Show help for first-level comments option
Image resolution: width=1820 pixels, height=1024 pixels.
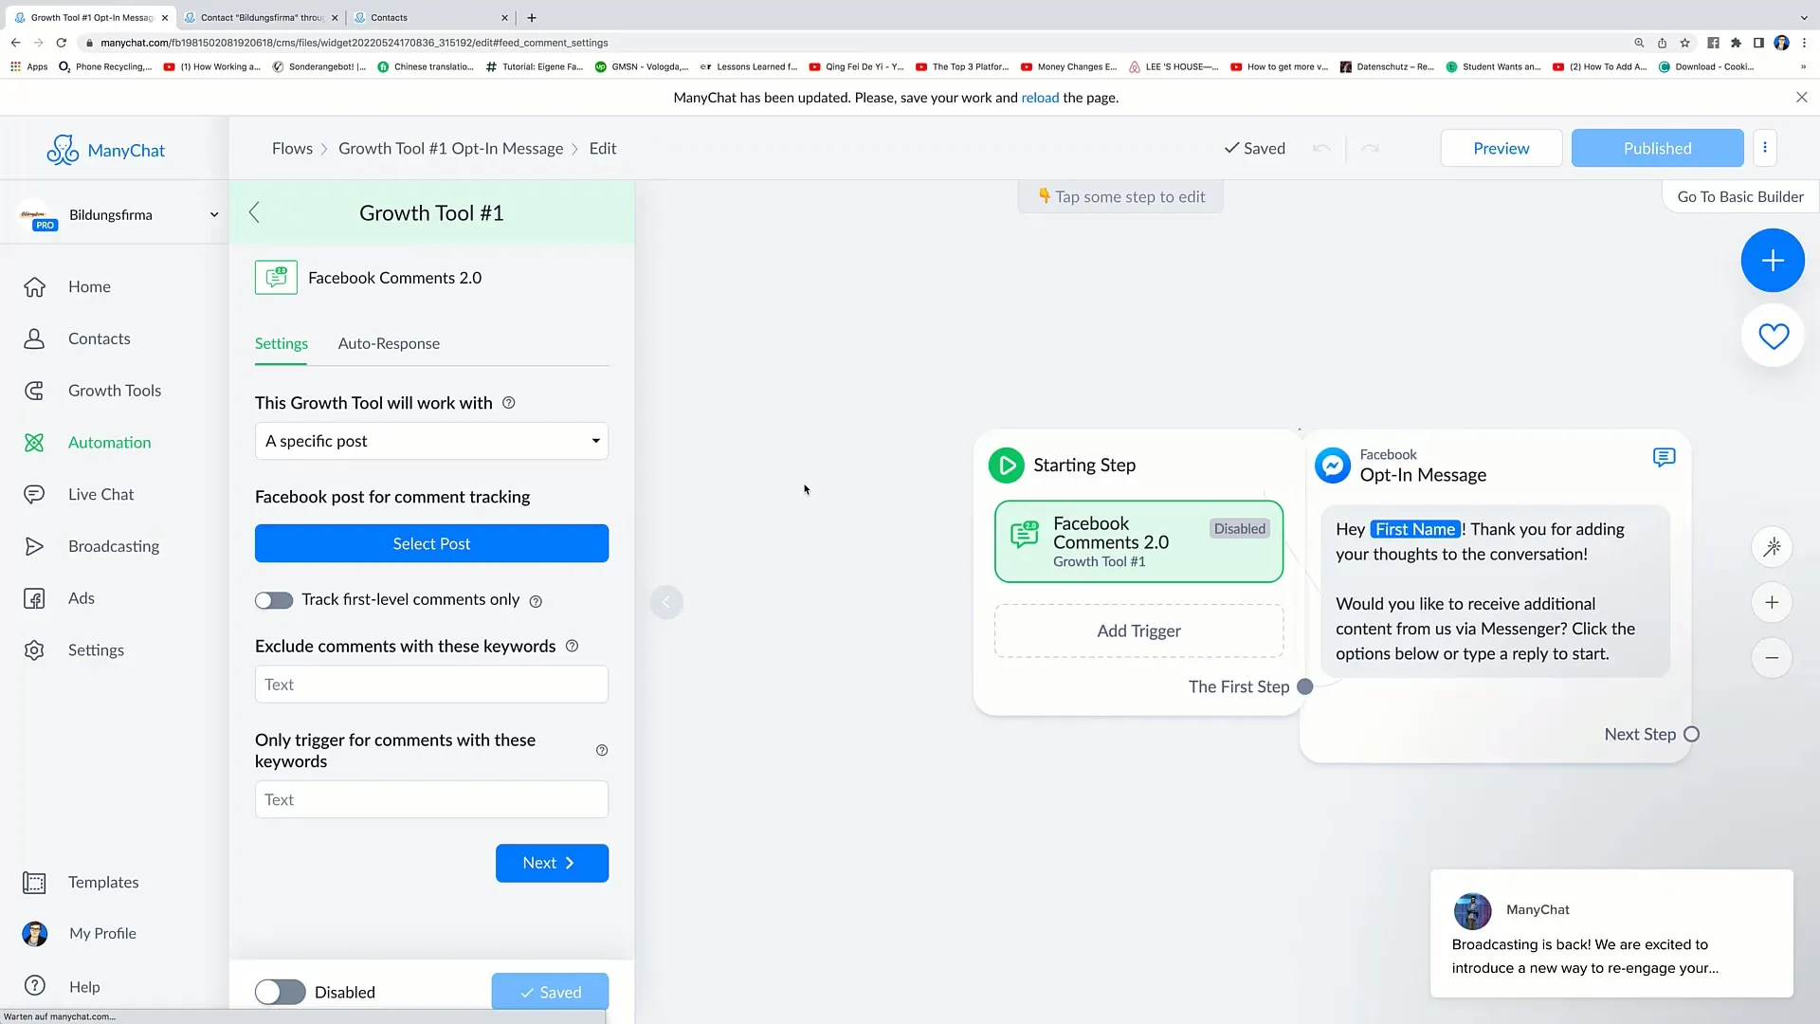click(x=536, y=601)
